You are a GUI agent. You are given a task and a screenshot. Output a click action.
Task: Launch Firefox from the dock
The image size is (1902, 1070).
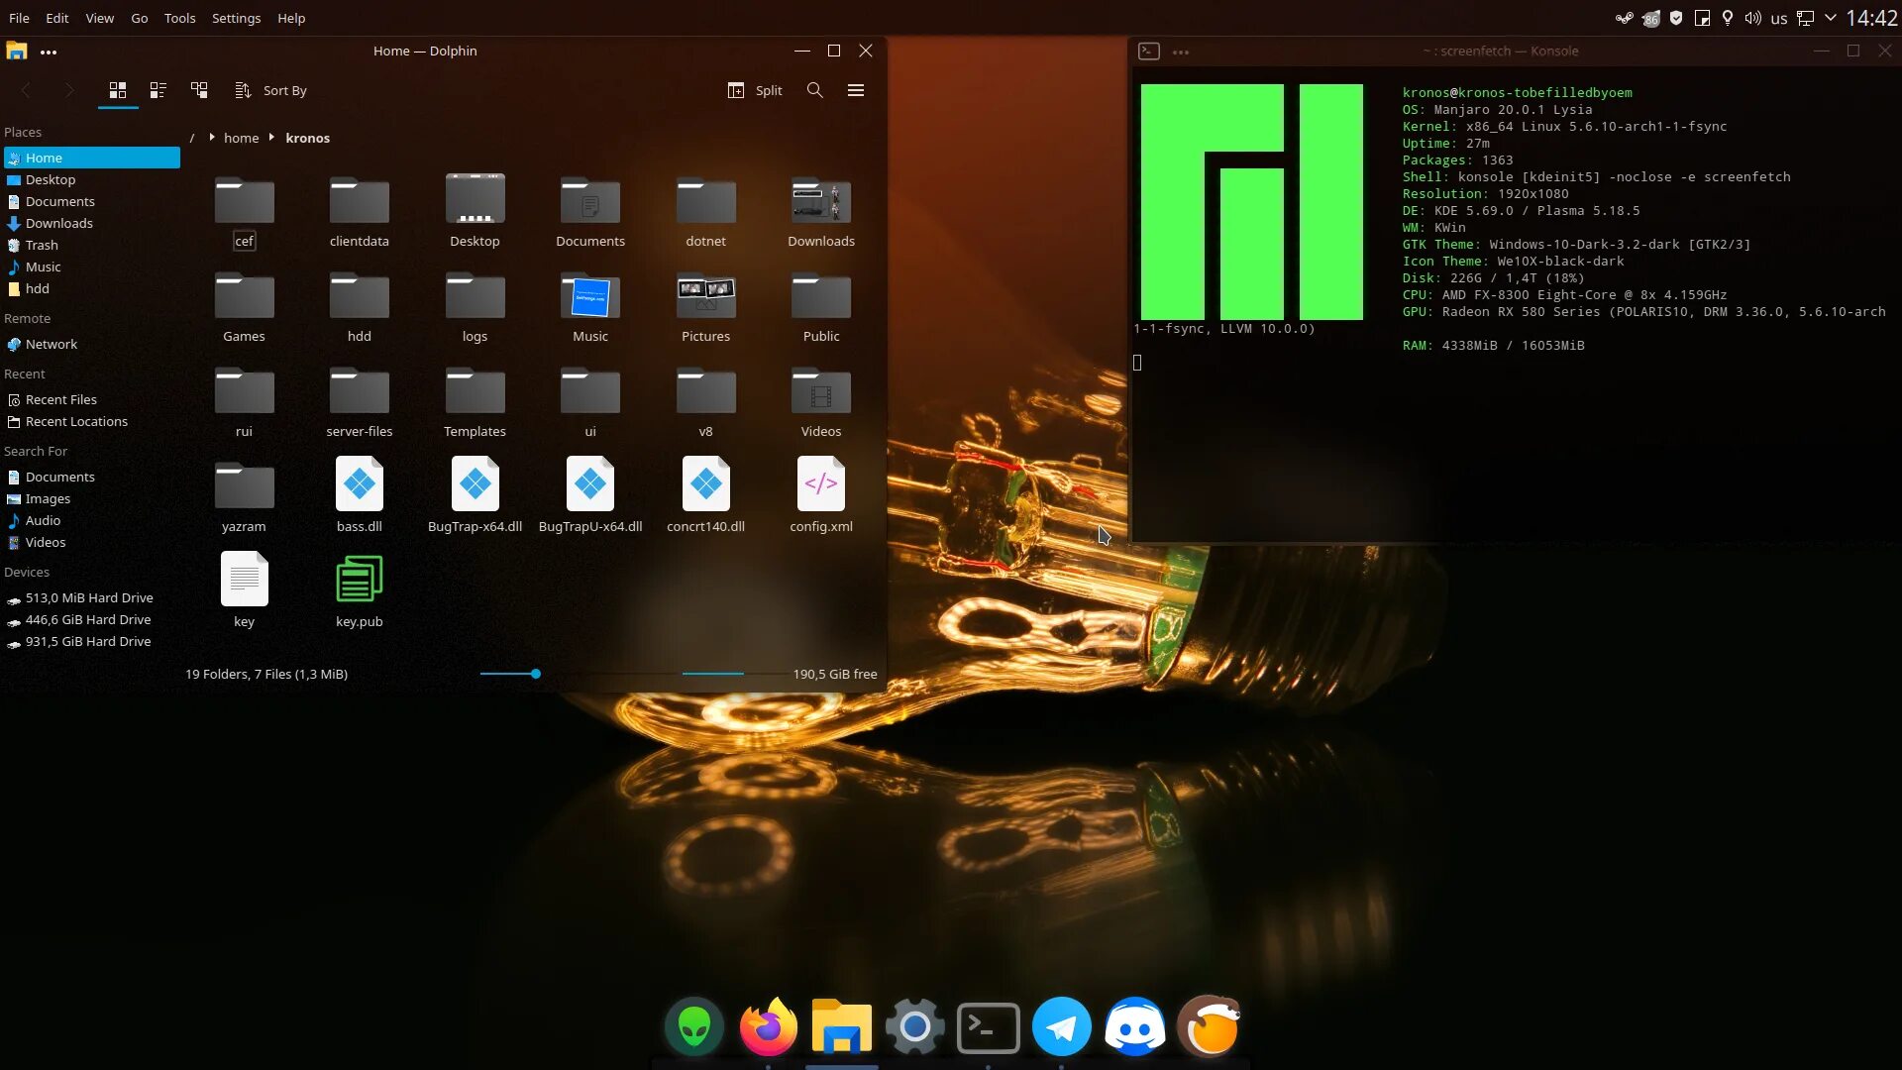[768, 1026]
